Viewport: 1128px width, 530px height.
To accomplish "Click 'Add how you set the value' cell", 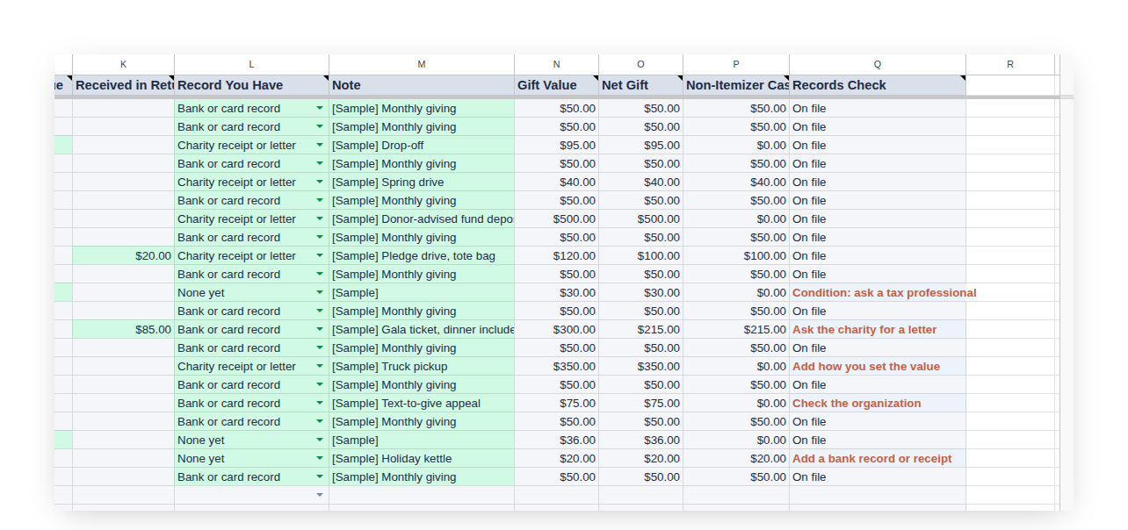I will click(x=878, y=367).
